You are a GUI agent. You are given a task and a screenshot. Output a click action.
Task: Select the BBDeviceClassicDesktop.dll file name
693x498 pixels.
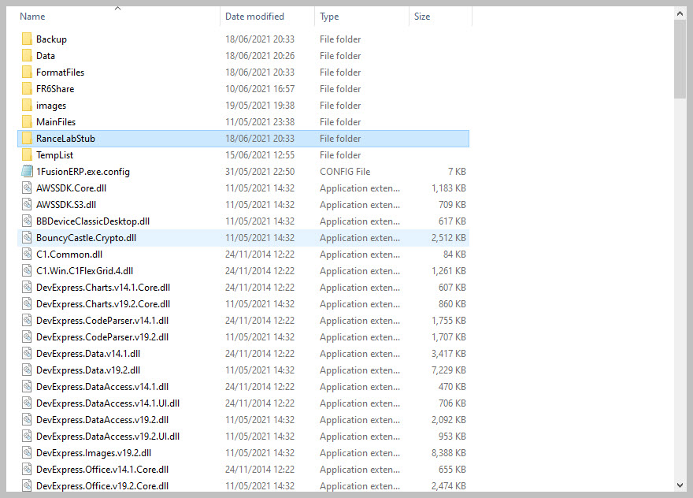click(x=93, y=221)
